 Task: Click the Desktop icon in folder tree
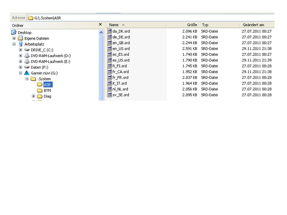point(14,32)
